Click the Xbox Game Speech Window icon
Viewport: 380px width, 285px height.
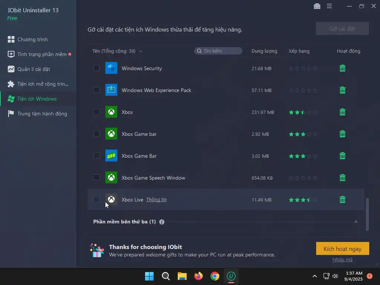tap(111, 177)
